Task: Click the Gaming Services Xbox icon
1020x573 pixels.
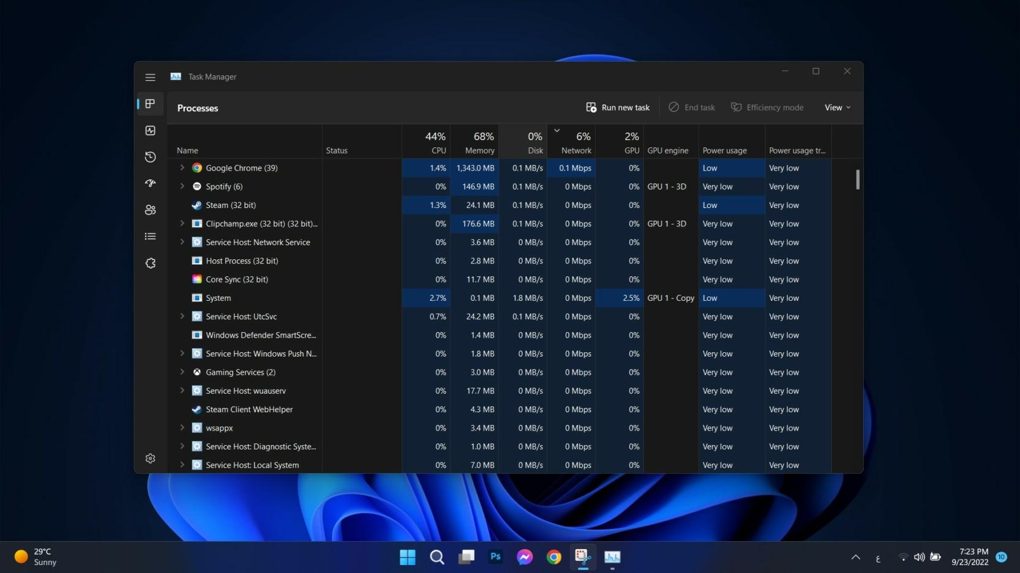Action: pos(197,372)
